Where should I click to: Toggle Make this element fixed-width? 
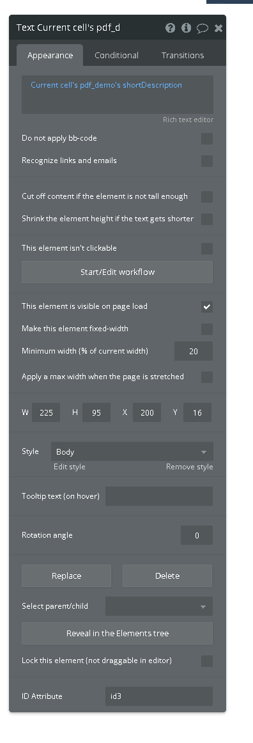pos(207,329)
